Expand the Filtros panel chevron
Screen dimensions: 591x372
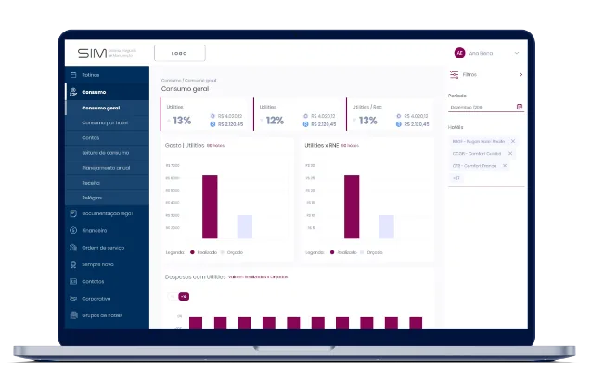[520, 74]
